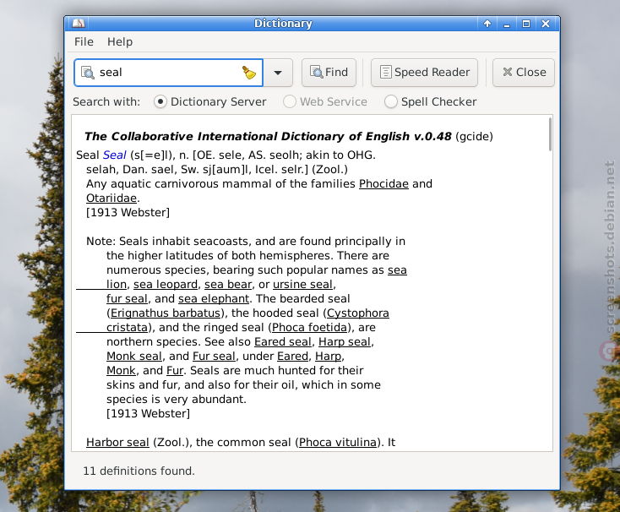Follow the sea elephant link

tap(214, 298)
